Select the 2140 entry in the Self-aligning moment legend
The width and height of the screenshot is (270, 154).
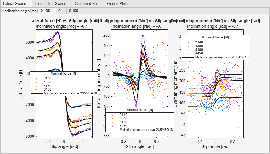click(123, 115)
